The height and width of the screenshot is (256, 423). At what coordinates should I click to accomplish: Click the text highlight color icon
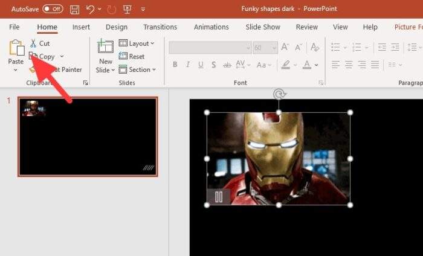[286, 65]
